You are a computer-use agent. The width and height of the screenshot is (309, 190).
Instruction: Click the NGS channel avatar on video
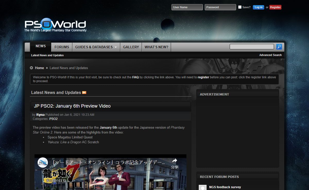pyautogui.click(x=43, y=163)
